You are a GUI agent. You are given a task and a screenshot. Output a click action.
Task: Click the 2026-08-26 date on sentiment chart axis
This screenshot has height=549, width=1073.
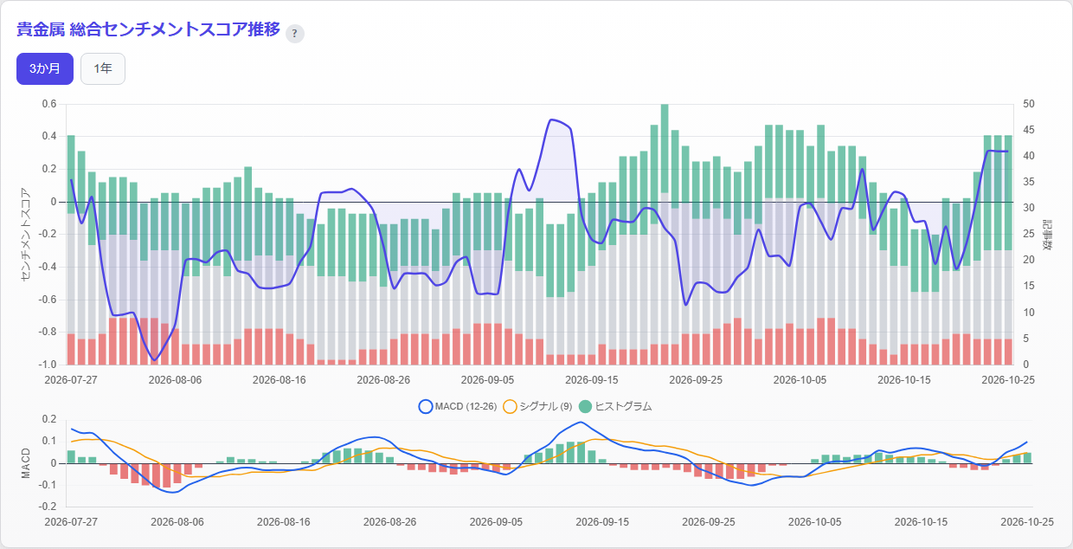pos(382,379)
